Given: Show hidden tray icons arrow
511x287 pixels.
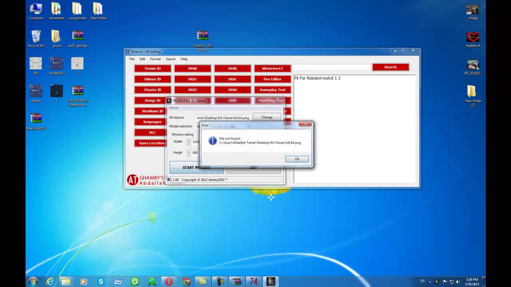Looking at the screenshot, I should pos(430,281).
